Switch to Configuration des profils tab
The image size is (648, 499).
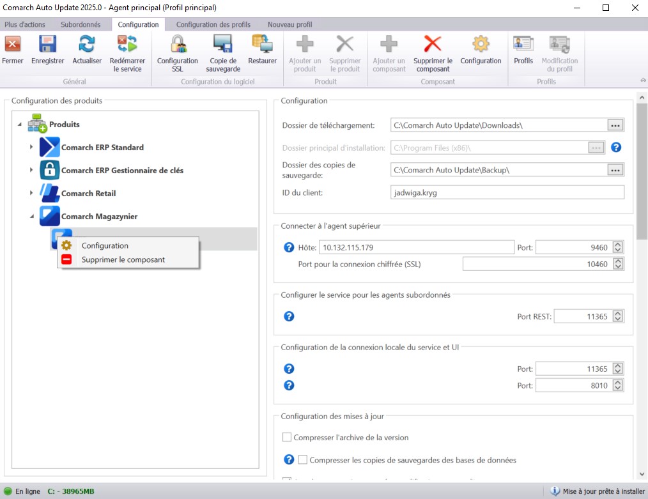coord(213,24)
